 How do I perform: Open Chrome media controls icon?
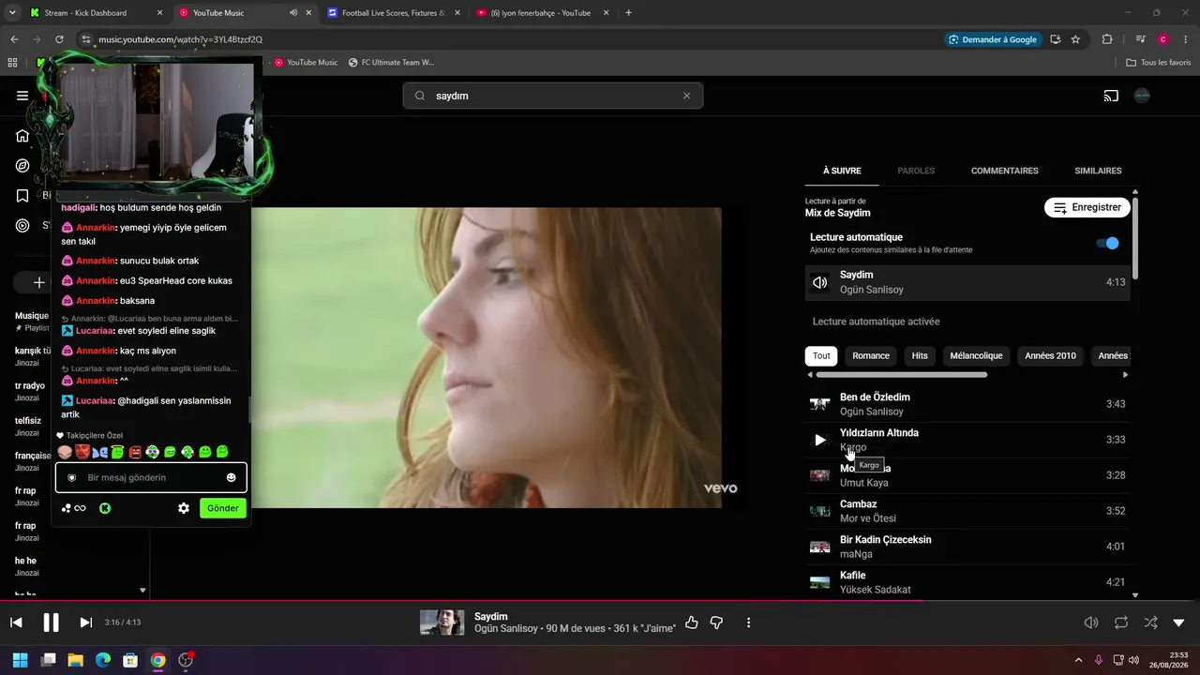click(1140, 39)
